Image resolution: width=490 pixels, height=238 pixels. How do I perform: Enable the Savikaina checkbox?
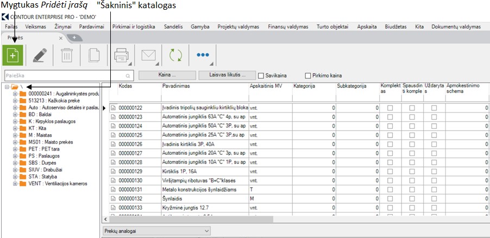tap(261, 76)
